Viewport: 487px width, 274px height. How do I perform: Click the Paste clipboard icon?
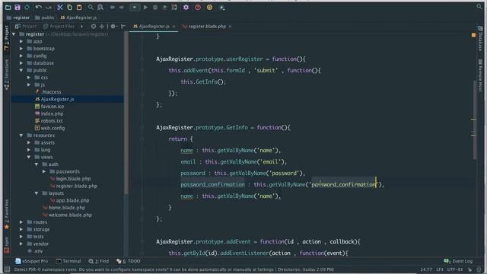coord(79,7)
